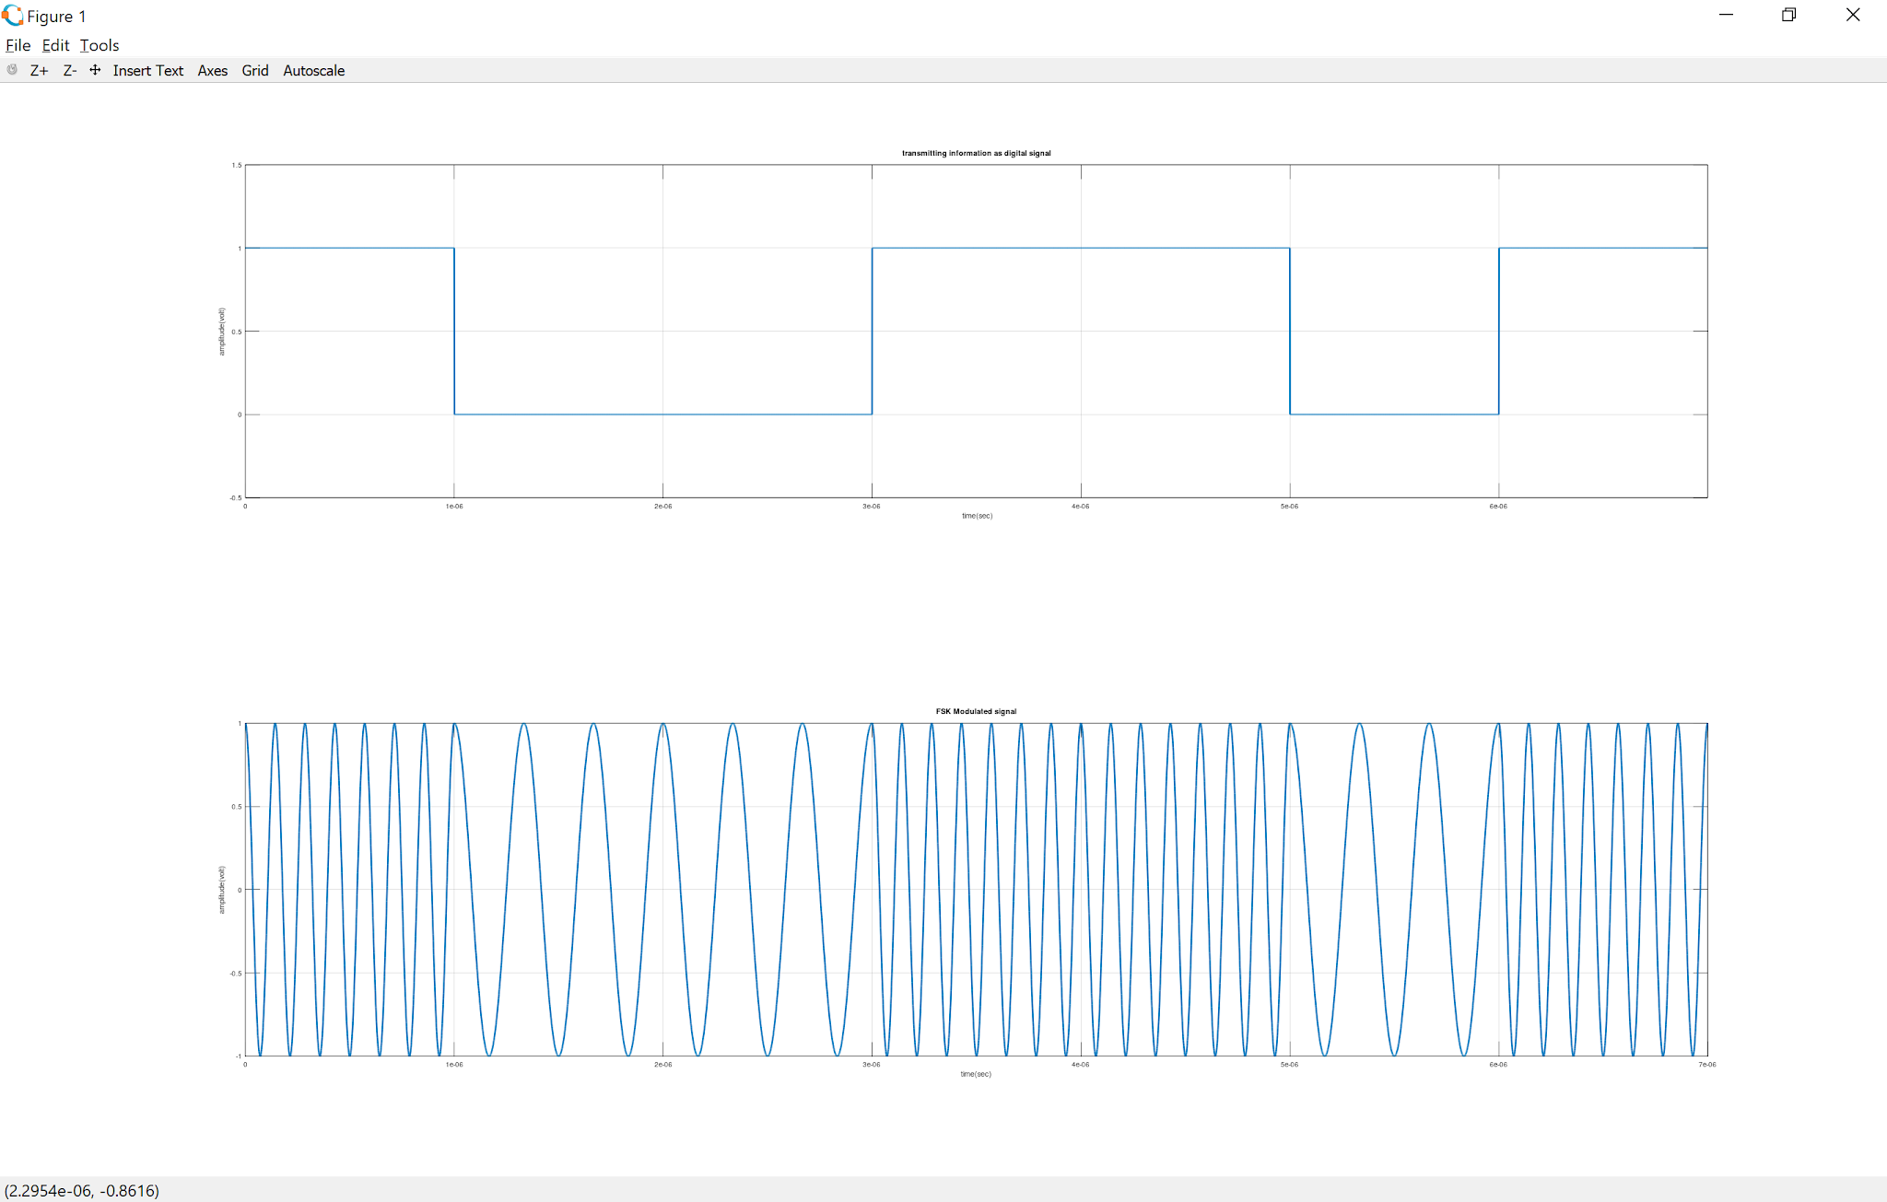Open the File menu
The image size is (1887, 1202).
tap(18, 45)
